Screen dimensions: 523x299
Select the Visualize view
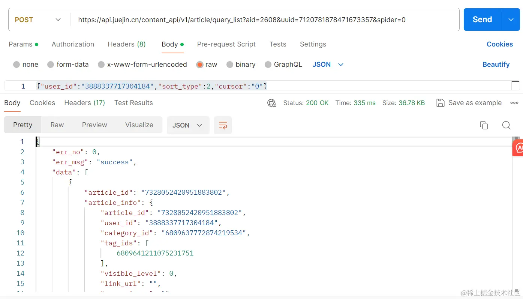139,125
